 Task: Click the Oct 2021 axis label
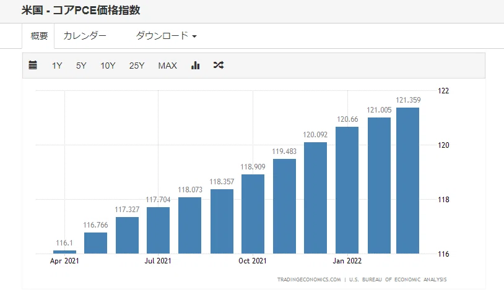253,261
